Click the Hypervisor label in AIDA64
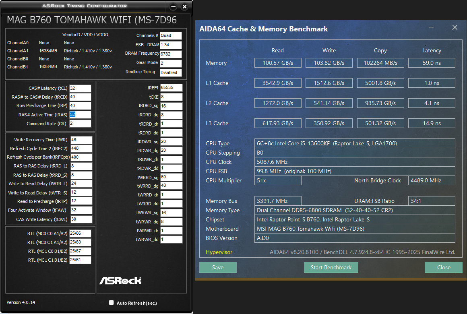This screenshot has width=467, height=314. pos(219,252)
